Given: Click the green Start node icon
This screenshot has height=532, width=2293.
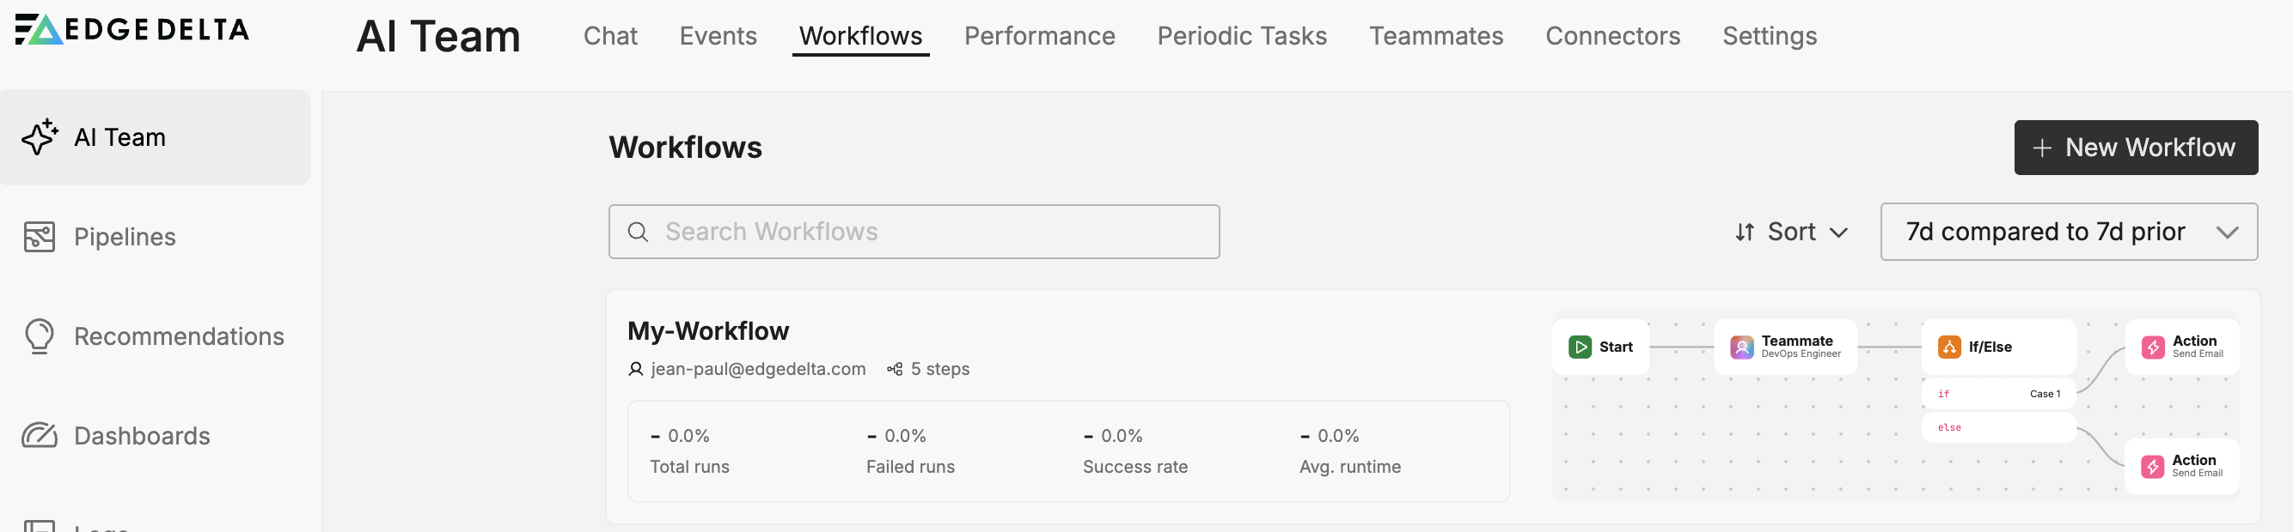Looking at the screenshot, I should click(1580, 348).
